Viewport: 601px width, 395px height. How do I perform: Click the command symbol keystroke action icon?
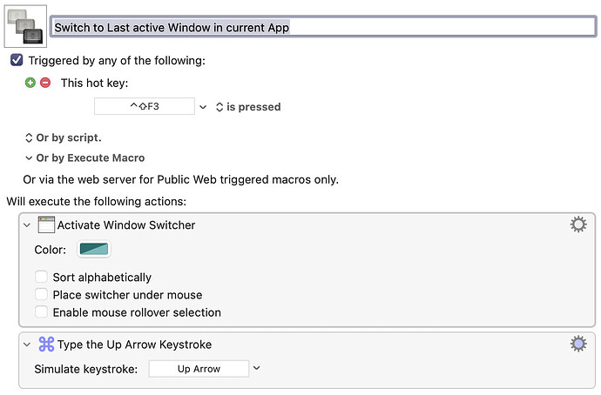point(46,345)
